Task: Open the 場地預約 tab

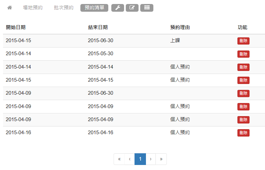Action: coord(33,8)
